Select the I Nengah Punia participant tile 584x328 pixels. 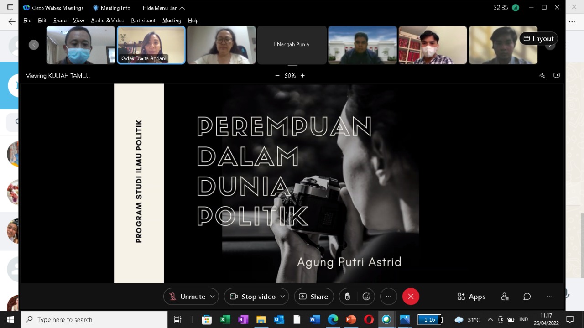pos(292,45)
